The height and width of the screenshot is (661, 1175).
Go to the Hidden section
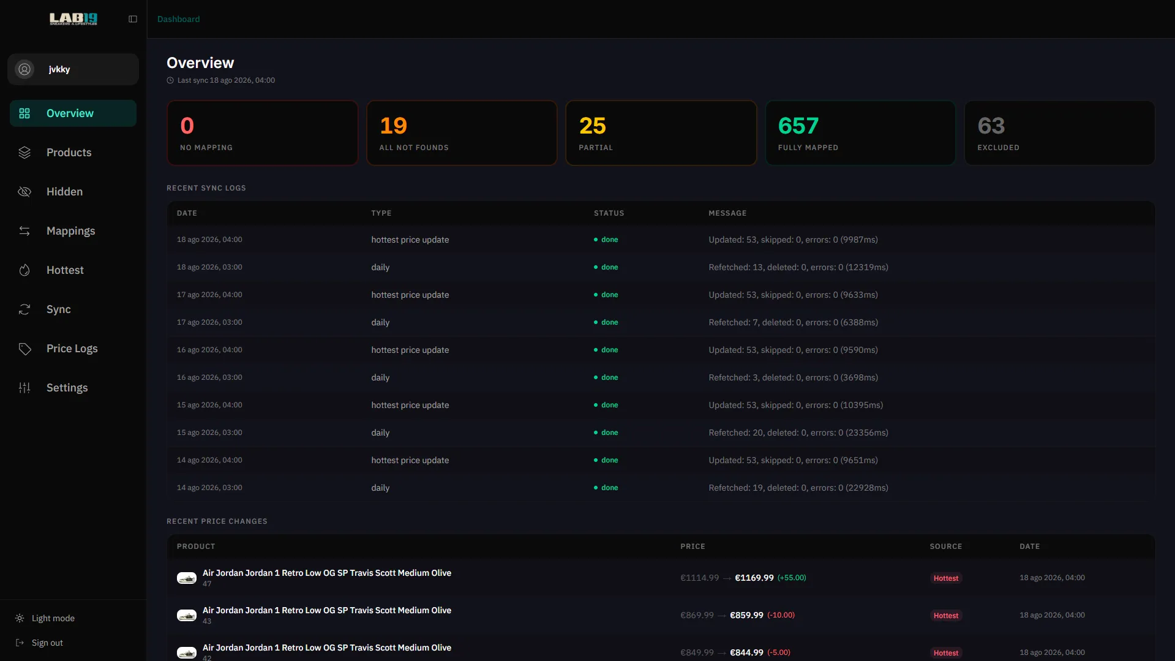[73, 192]
